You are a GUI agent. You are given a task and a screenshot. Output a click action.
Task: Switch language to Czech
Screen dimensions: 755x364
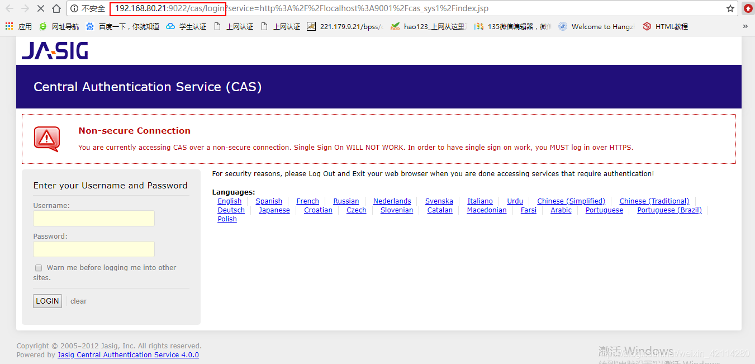coord(357,210)
